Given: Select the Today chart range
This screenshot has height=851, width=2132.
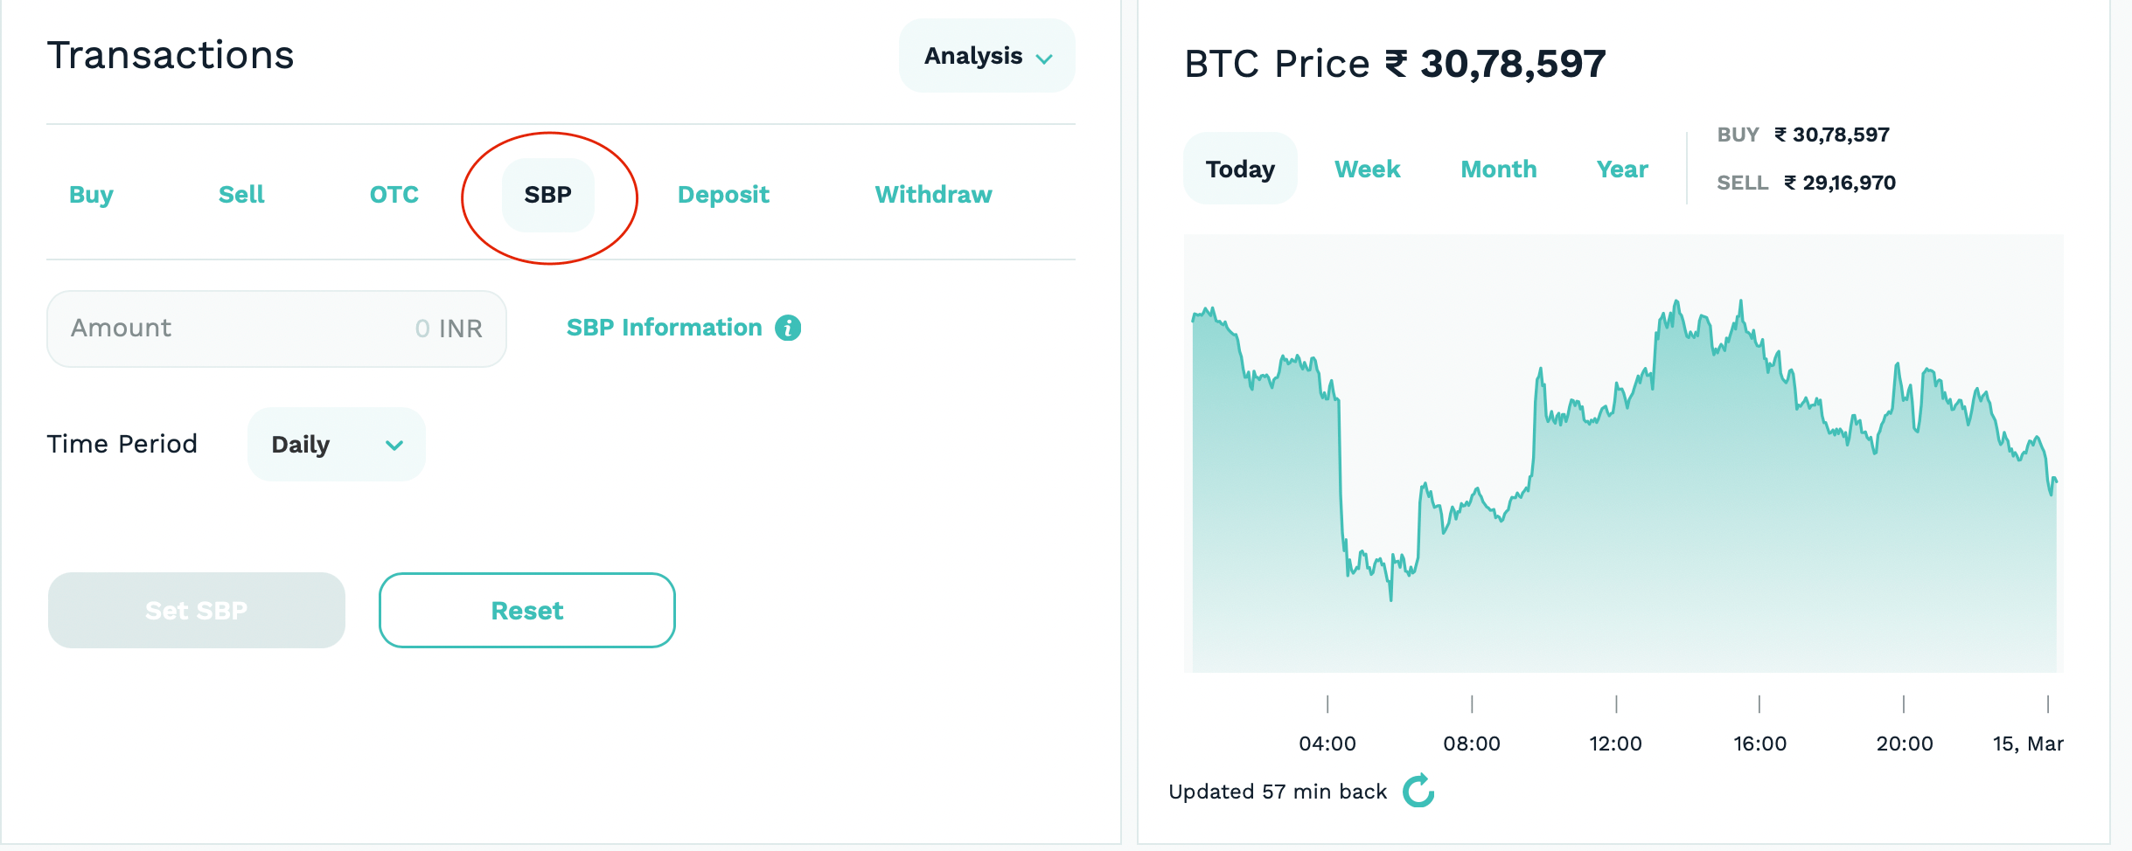Looking at the screenshot, I should [1240, 169].
